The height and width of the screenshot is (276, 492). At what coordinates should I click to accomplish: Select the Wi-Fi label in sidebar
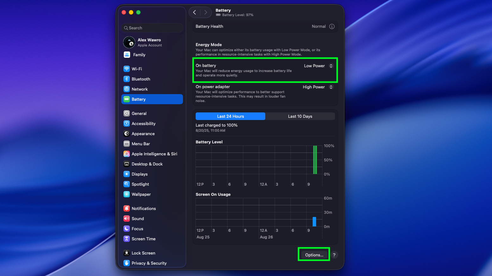point(137,69)
